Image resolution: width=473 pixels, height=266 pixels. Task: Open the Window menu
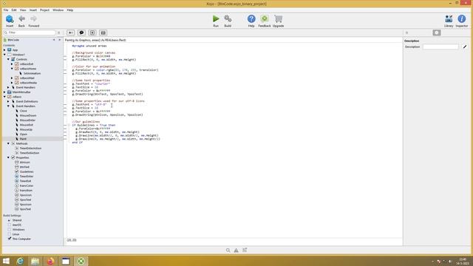tap(58, 10)
